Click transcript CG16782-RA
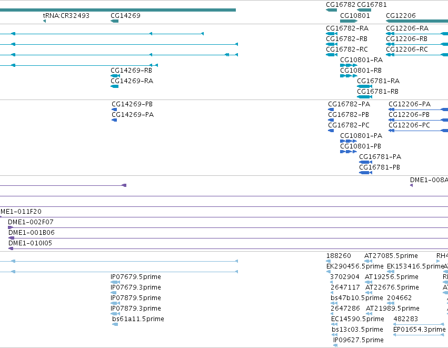The image size is (448, 348). point(347,28)
